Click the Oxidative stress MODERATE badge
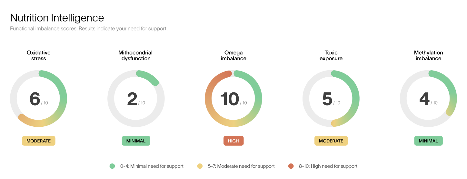This screenshot has height=179, width=467. pos(39,141)
